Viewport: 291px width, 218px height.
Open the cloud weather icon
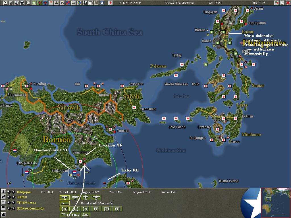[x=102, y=3]
